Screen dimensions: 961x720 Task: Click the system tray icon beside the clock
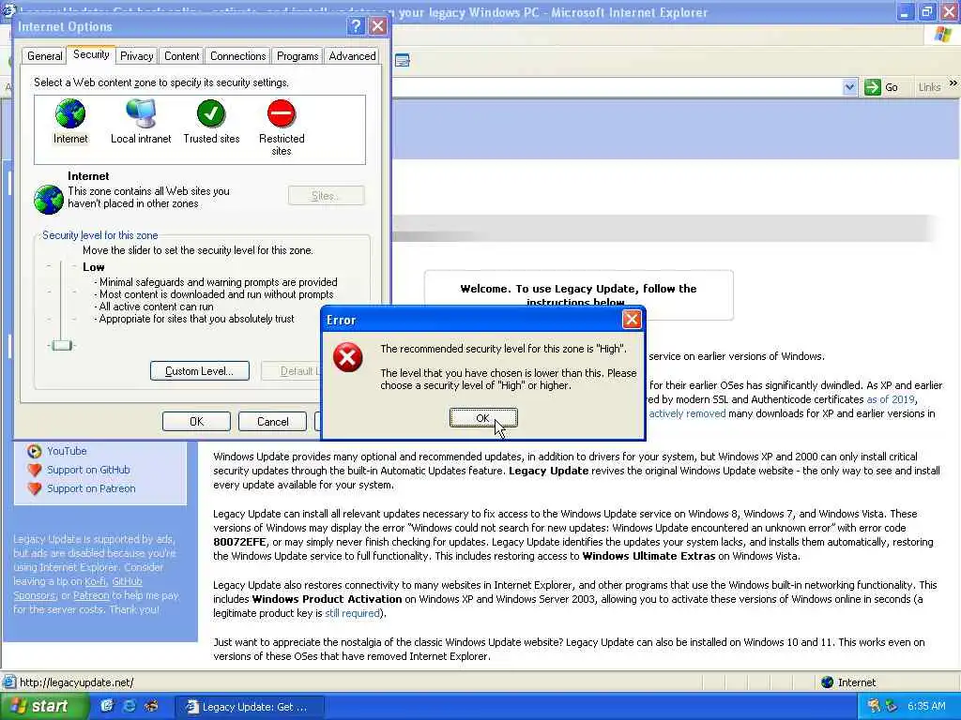[892, 706]
